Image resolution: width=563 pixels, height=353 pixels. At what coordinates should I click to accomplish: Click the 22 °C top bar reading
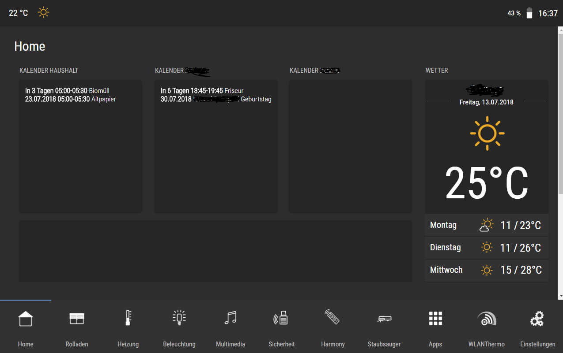[19, 13]
